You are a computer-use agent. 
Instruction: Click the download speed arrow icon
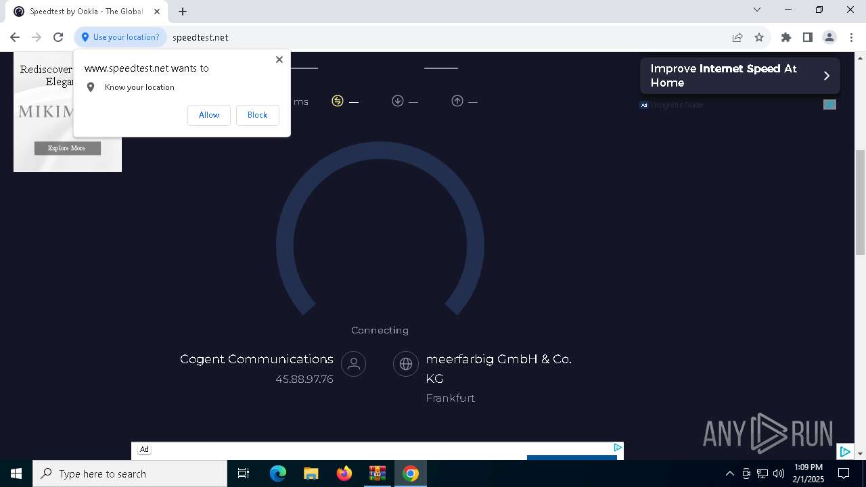pyautogui.click(x=398, y=101)
